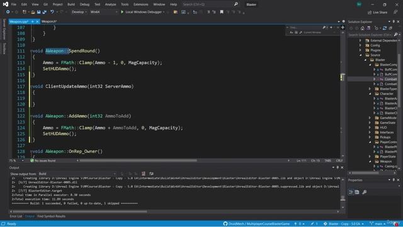The image size is (403, 227).
Task: Open the Build menu
Action: (71, 4)
